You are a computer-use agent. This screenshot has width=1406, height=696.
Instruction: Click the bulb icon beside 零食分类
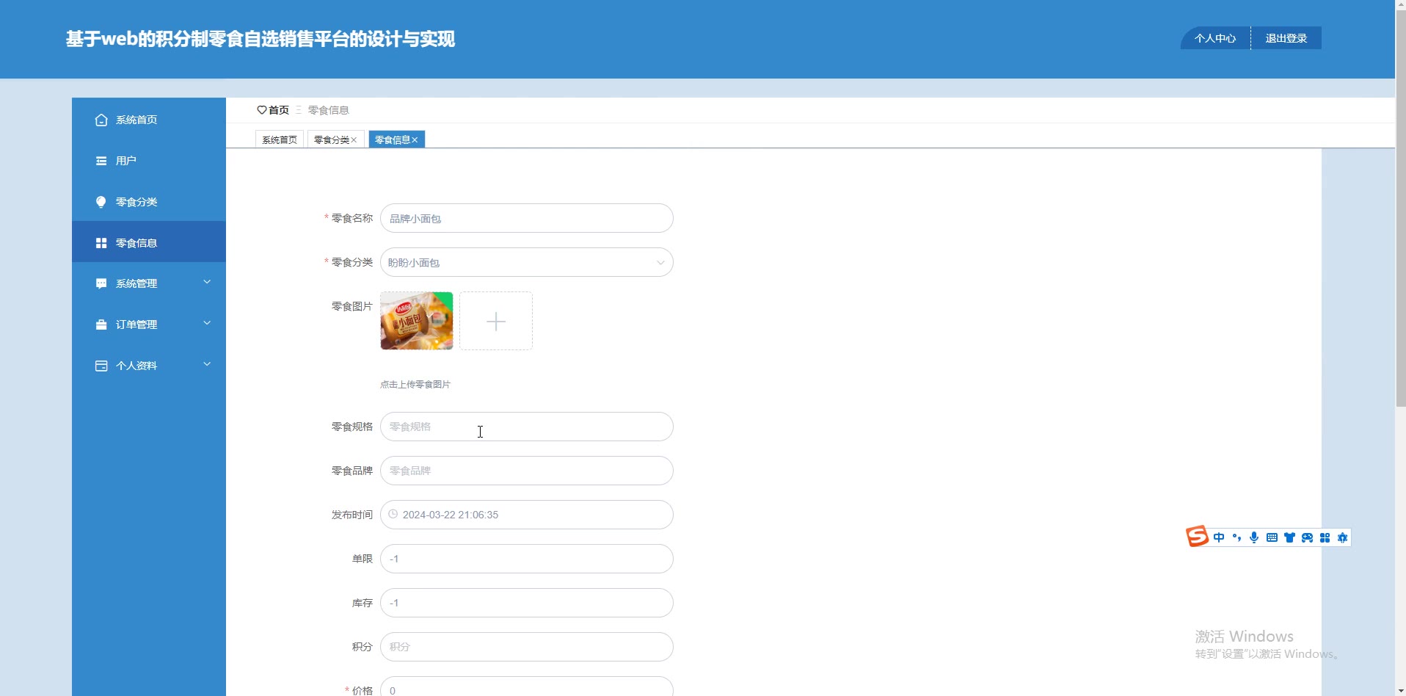tap(101, 202)
